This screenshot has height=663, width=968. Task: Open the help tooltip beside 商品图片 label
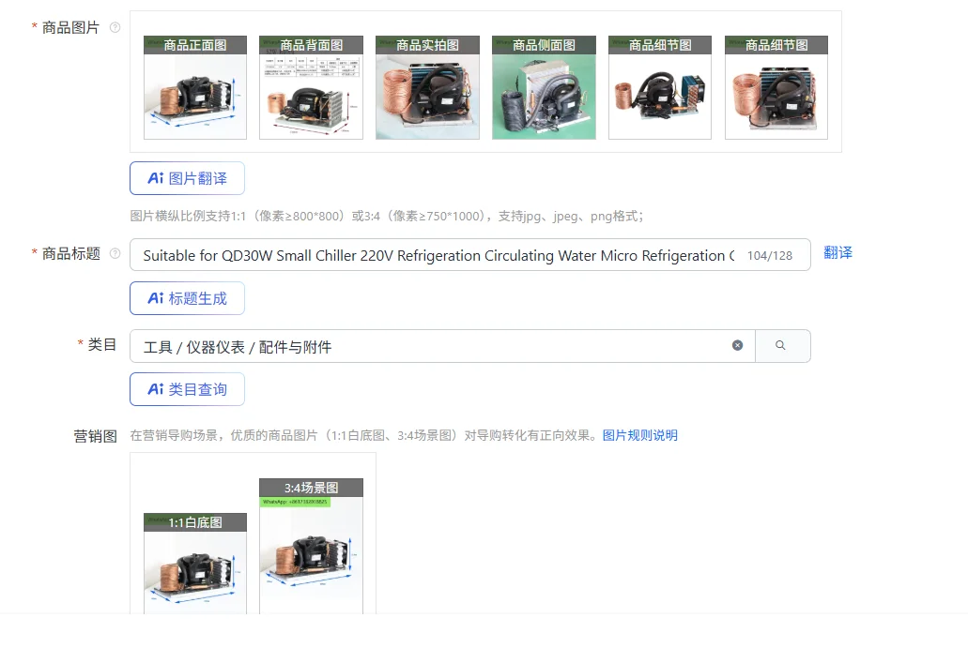(x=115, y=27)
